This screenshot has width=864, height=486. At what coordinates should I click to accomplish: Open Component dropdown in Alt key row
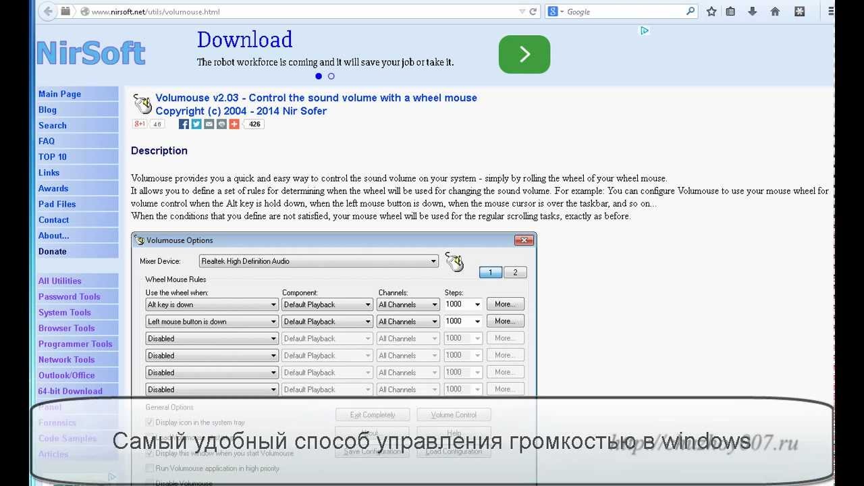click(x=327, y=304)
